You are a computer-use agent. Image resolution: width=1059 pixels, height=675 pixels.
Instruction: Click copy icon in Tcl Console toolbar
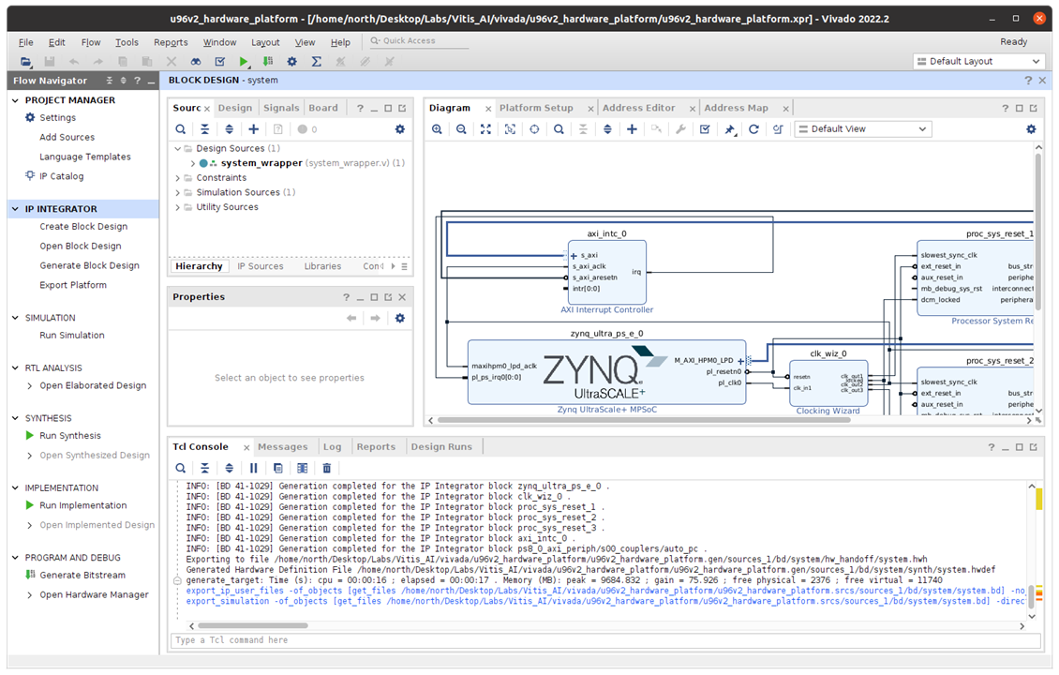coord(277,468)
